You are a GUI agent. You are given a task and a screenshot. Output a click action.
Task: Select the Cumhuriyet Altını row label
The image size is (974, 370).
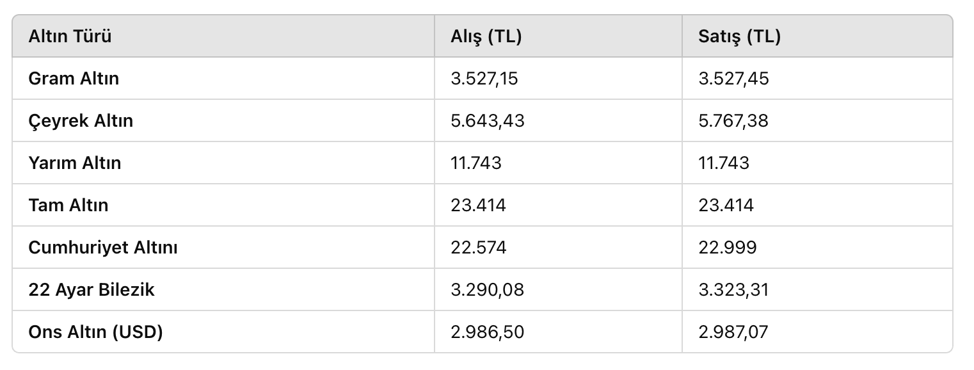point(103,248)
